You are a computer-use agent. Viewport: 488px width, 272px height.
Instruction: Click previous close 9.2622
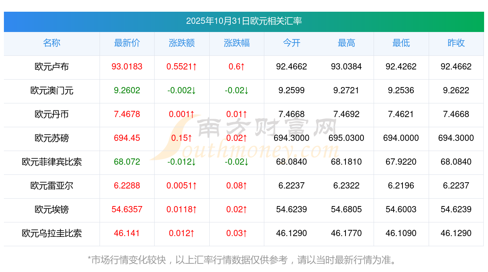[456, 91]
